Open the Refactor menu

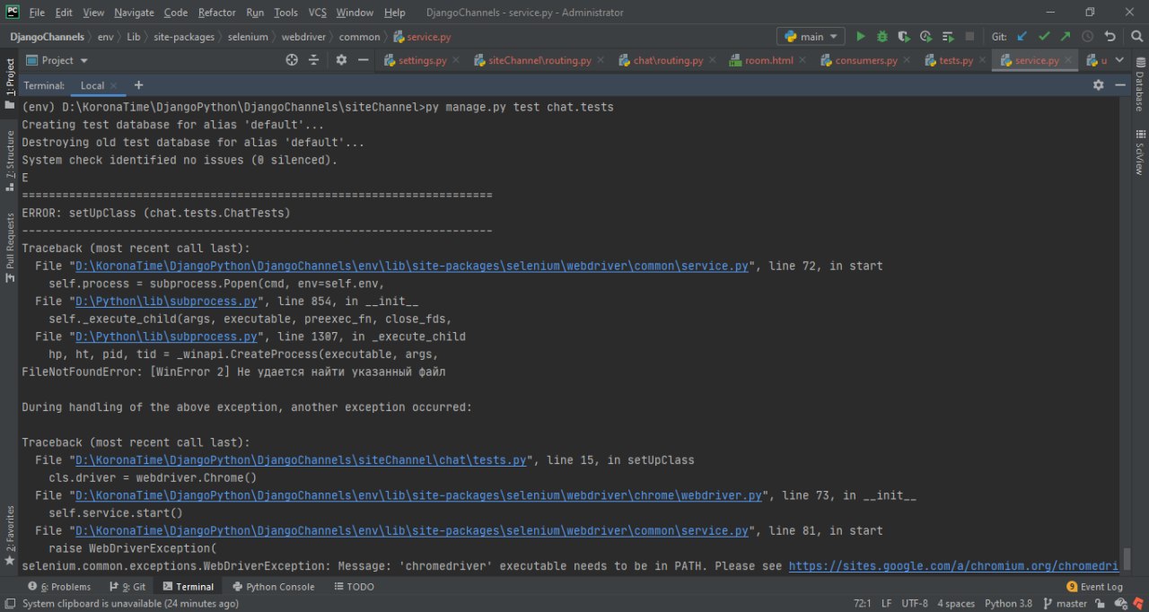pos(217,13)
